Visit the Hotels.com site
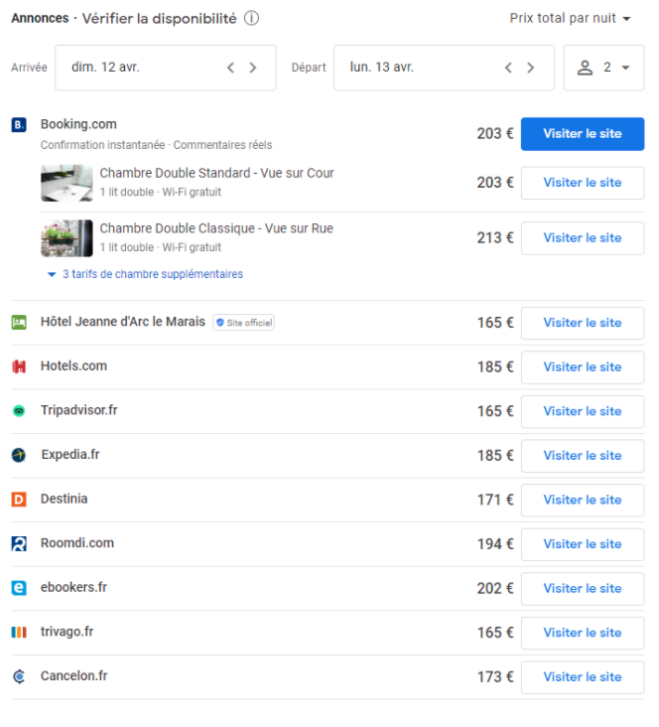The image size is (659, 727). point(583,367)
